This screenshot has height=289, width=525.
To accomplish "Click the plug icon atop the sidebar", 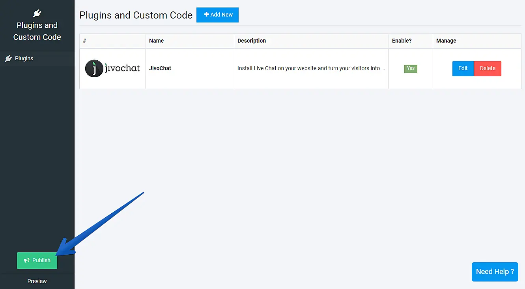I will coord(37,14).
